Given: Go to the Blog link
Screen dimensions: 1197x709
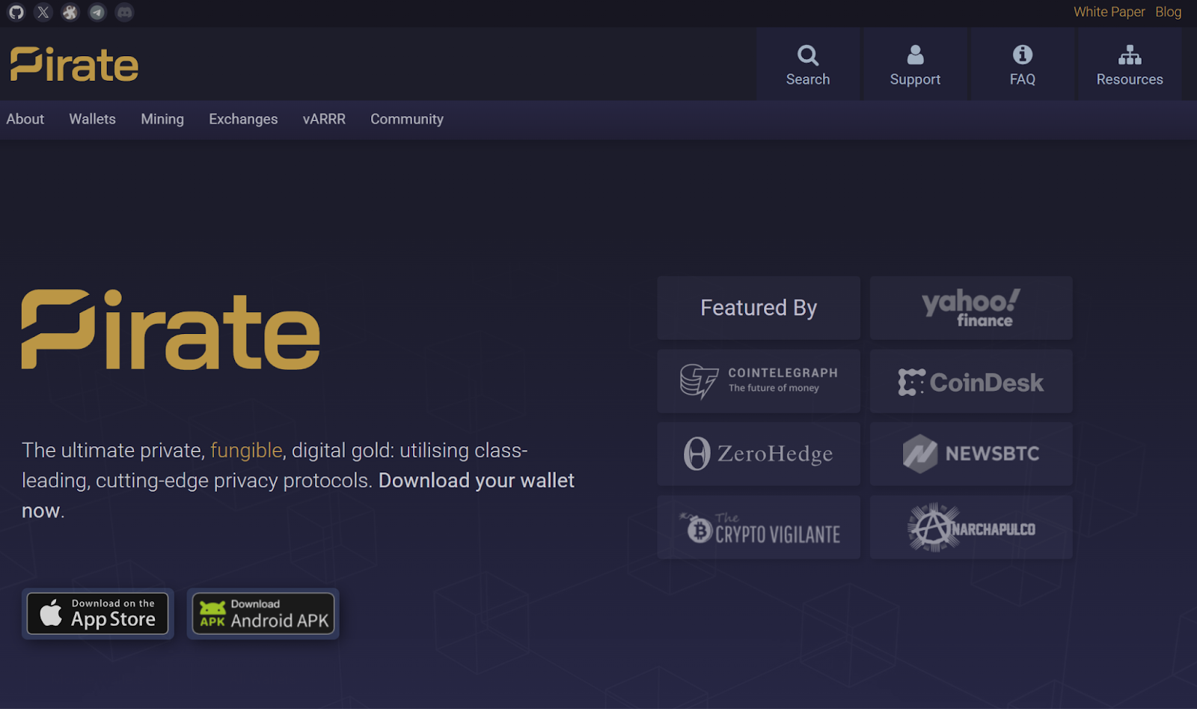Looking at the screenshot, I should point(1169,12).
